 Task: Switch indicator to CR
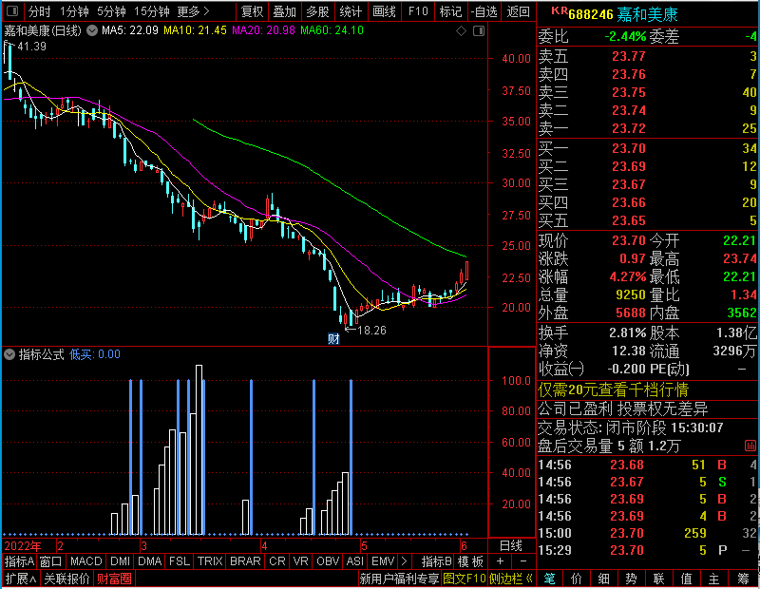tap(277, 561)
